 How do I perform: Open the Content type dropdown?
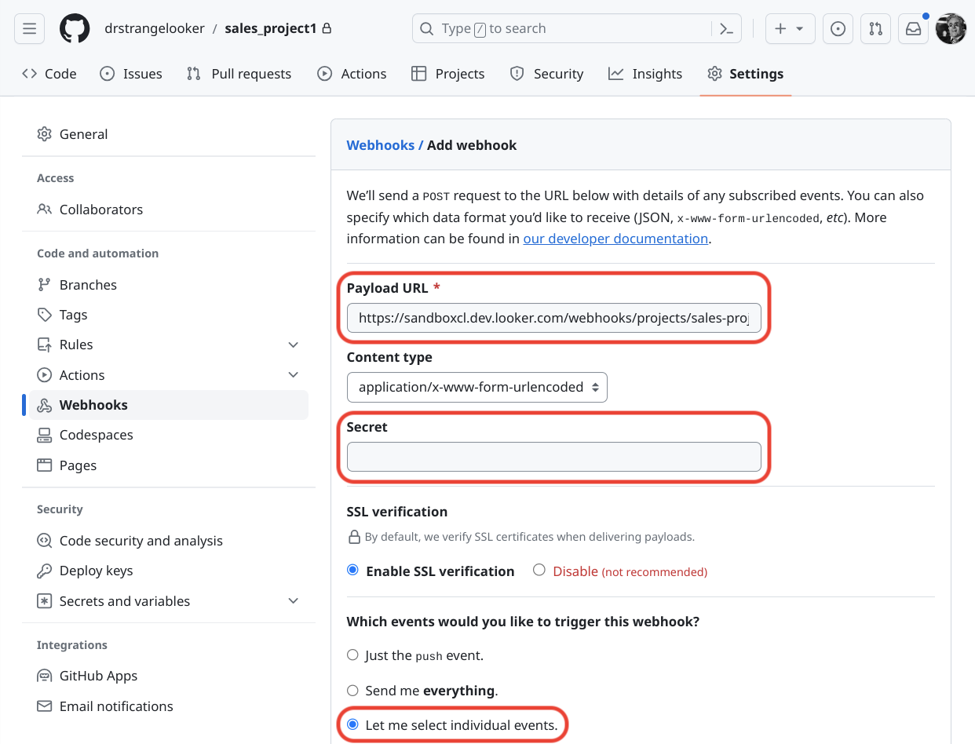click(x=477, y=387)
